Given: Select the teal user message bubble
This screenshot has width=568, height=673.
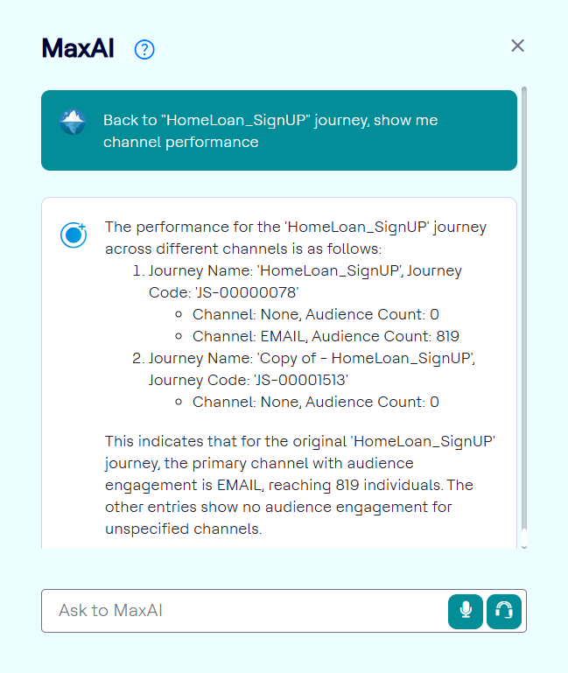Looking at the screenshot, I should (x=279, y=130).
